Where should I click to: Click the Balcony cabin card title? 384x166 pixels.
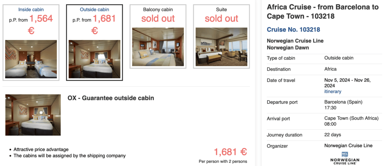click(158, 9)
